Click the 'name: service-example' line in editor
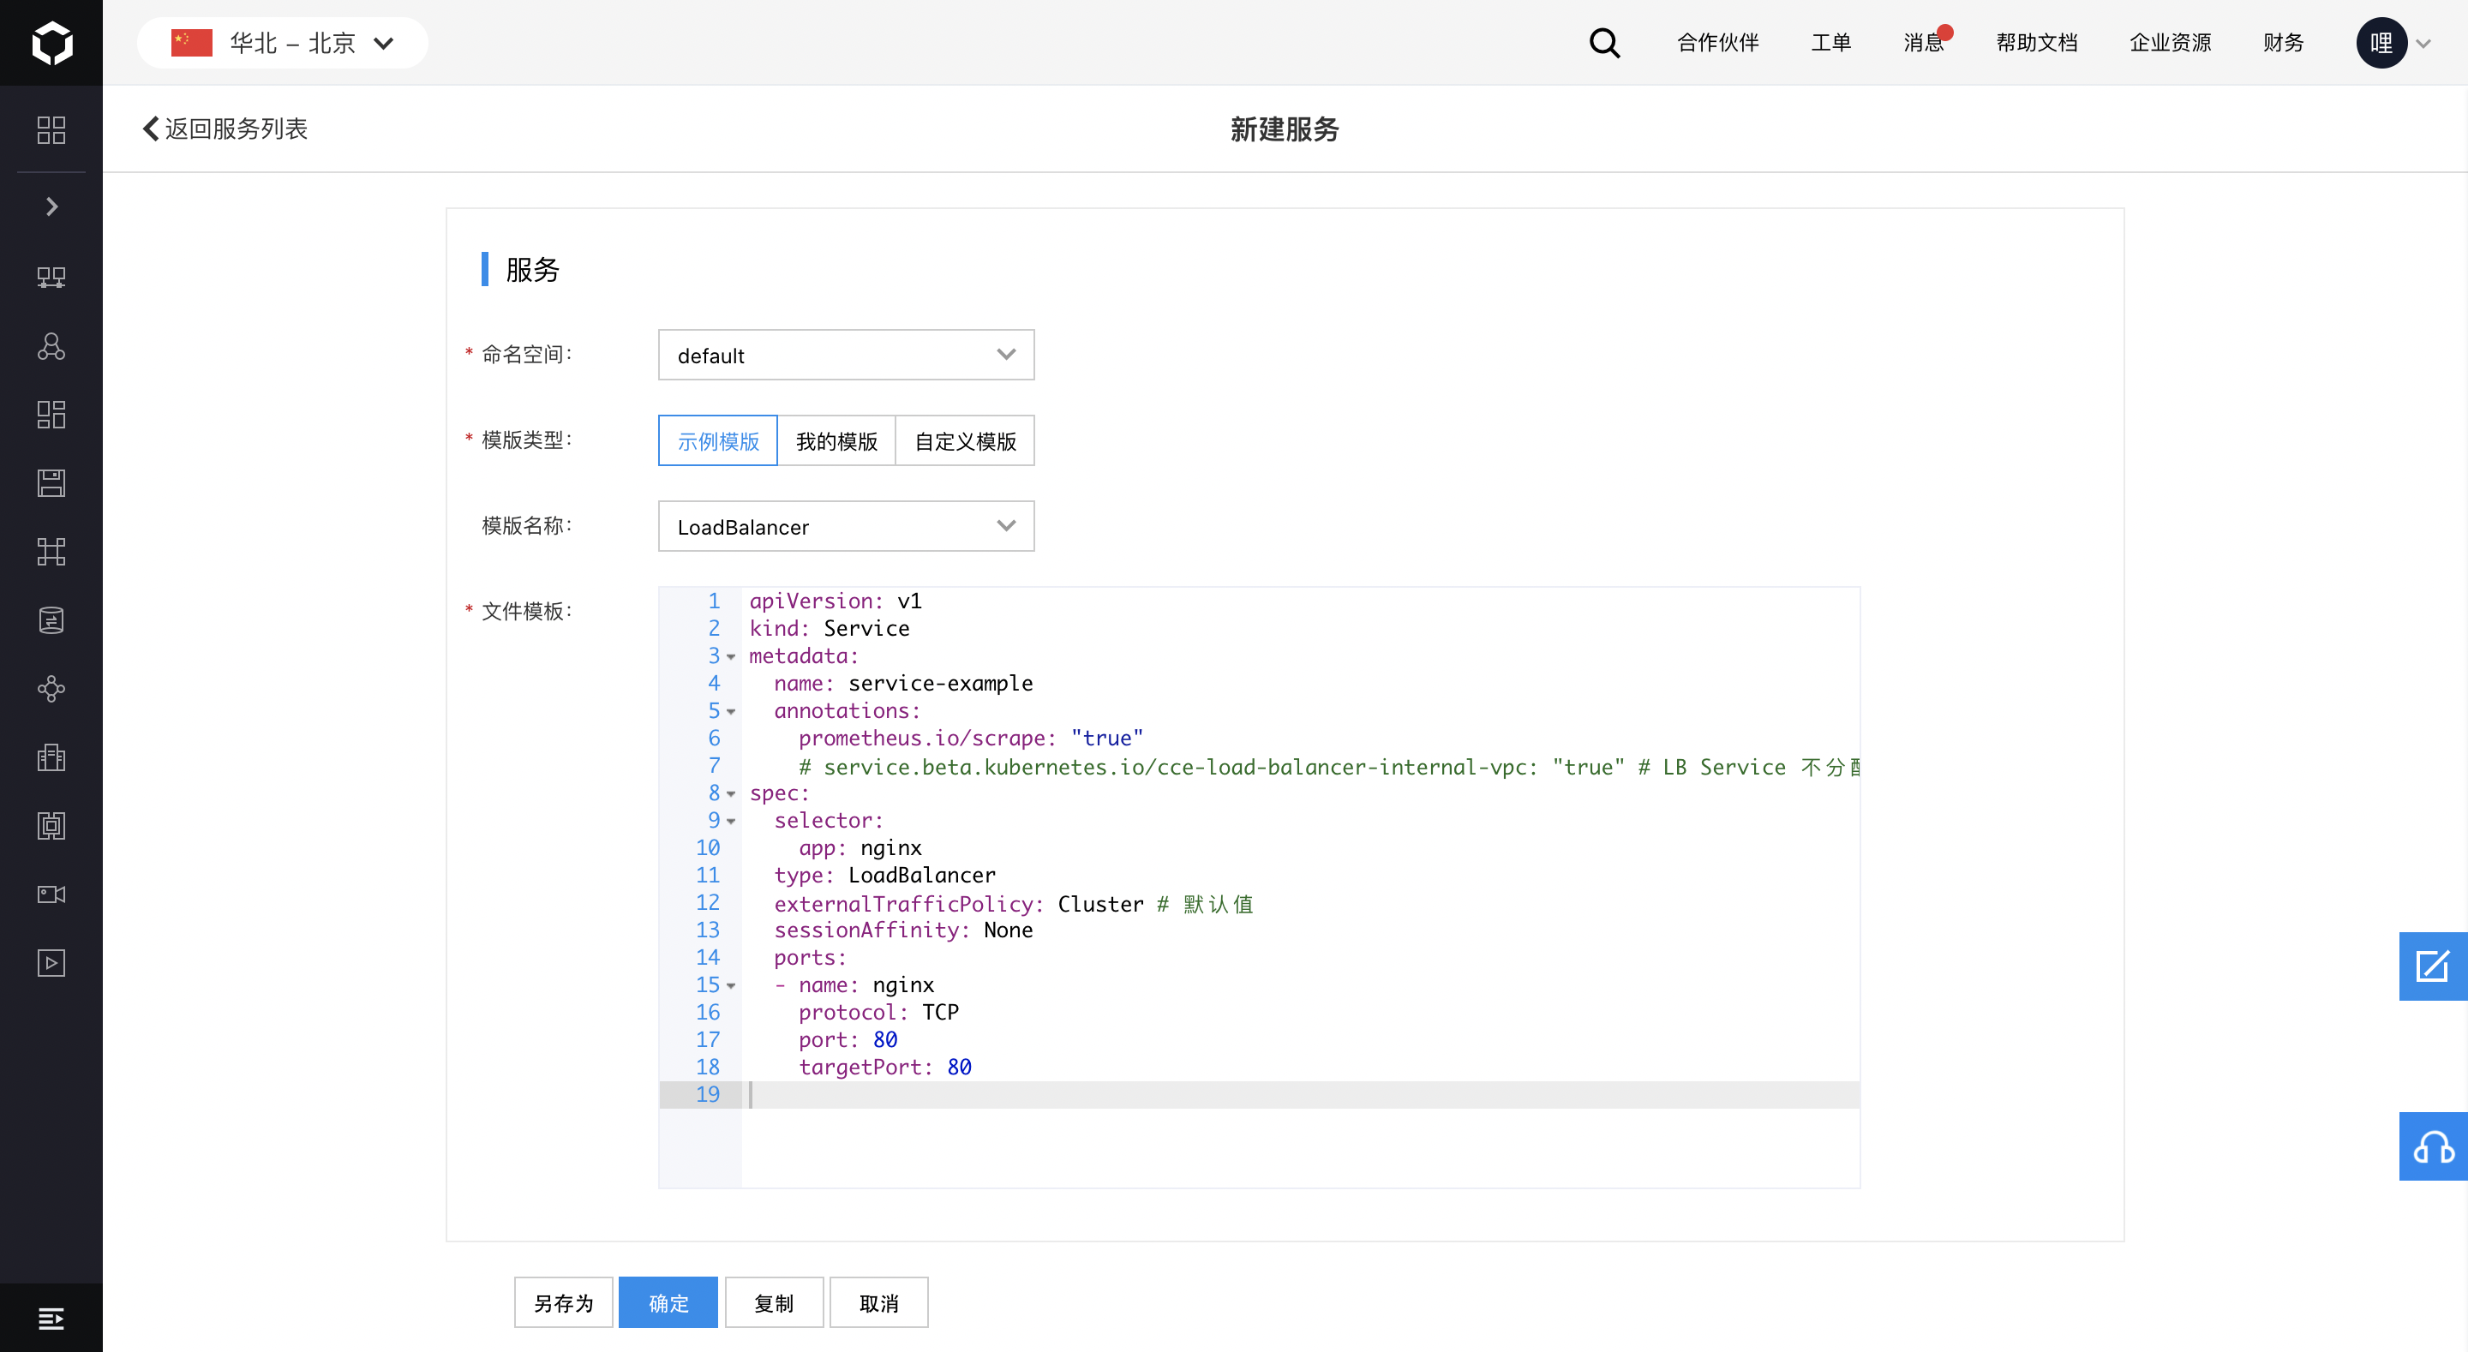Viewport: 2468px width, 1352px height. 903,685
